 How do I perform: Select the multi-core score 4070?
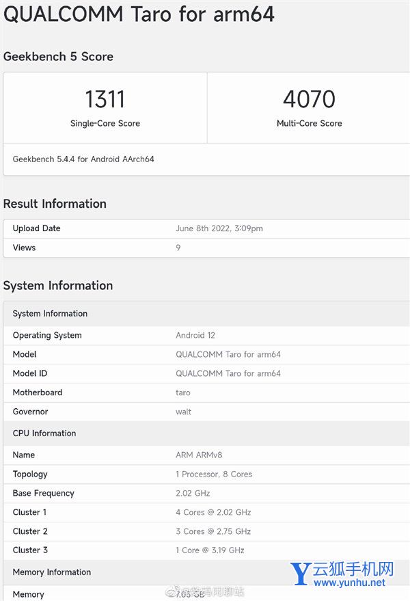pos(309,100)
